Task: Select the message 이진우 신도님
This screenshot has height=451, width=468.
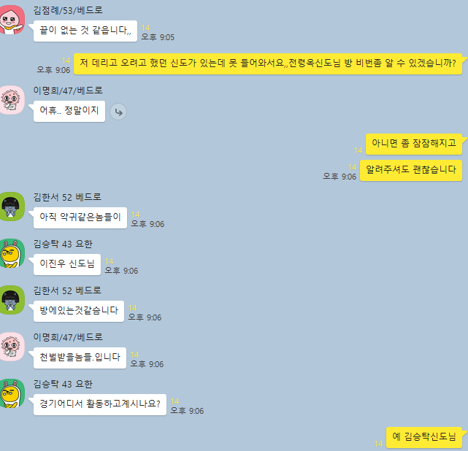Action: (x=67, y=265)
